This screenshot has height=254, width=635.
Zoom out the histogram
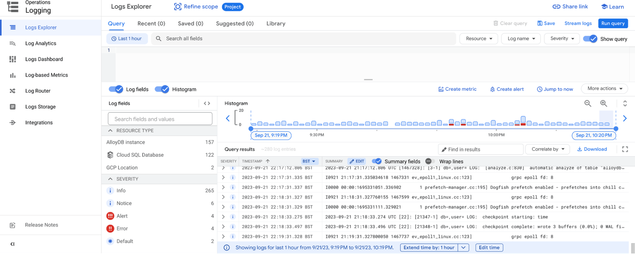588,103
